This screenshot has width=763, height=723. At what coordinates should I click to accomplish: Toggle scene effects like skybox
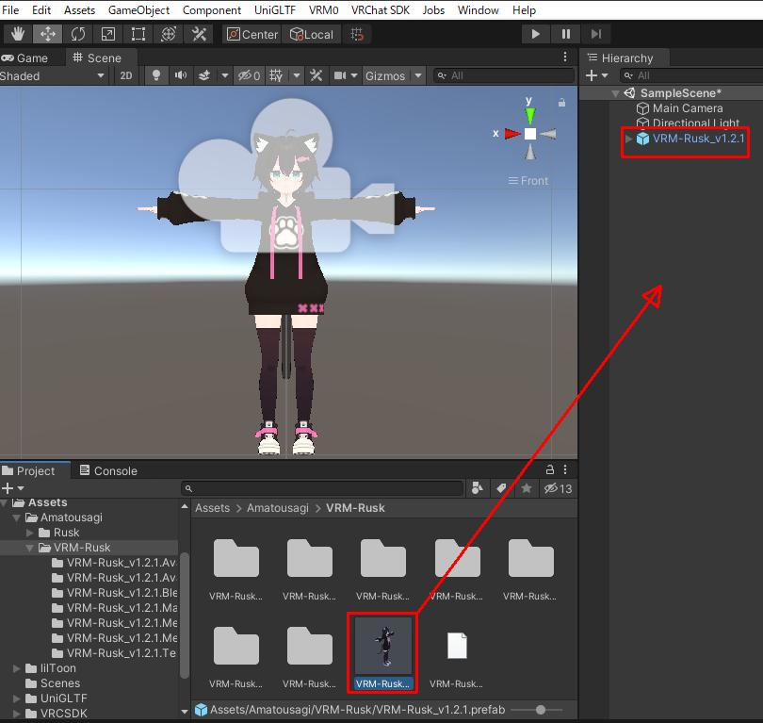point(204,76)
